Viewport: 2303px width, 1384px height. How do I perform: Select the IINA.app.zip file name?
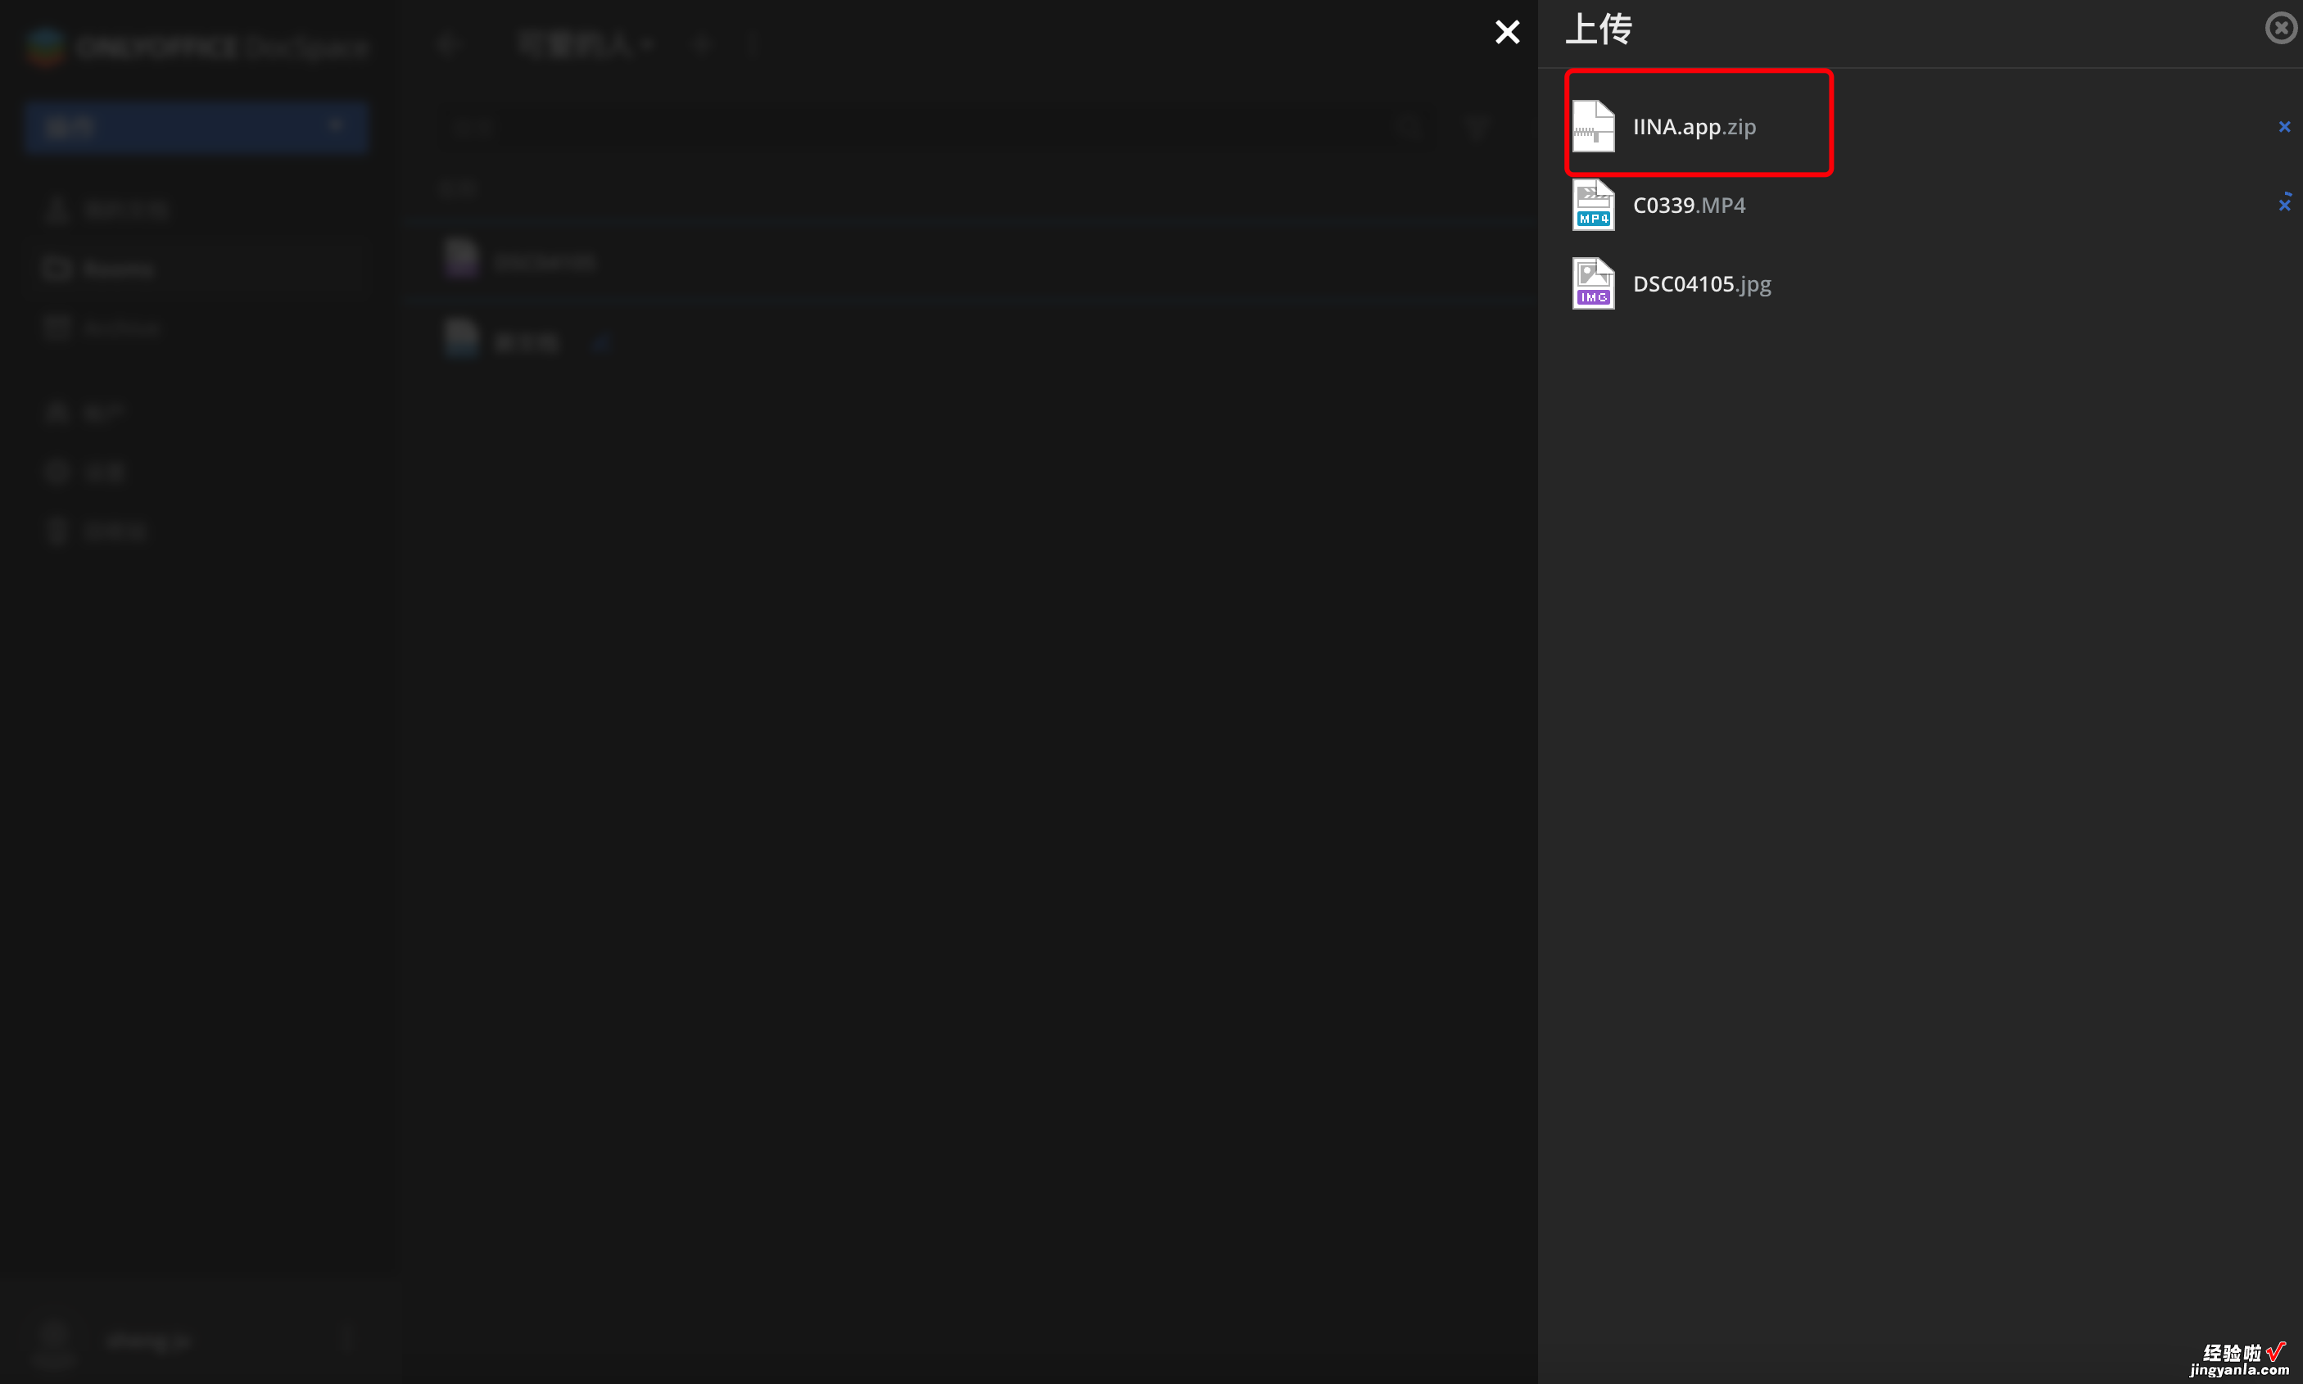[1694, 127]
